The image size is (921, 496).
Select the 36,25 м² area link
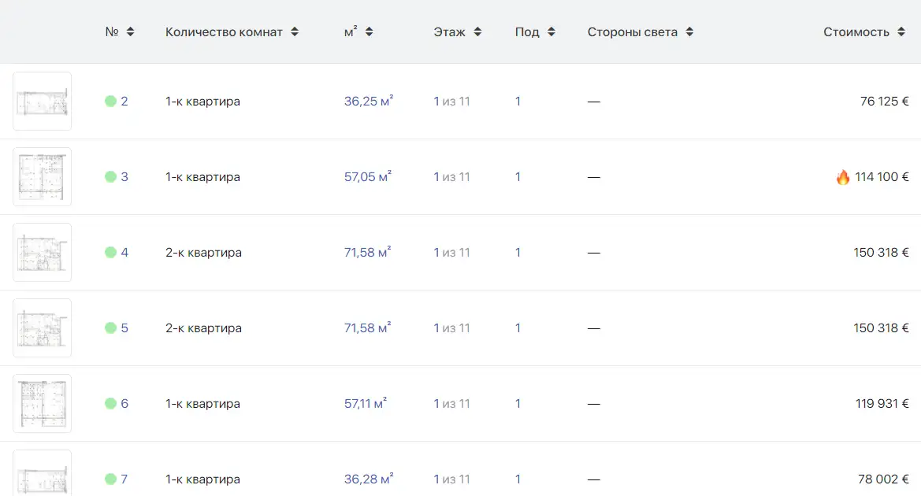368,102
